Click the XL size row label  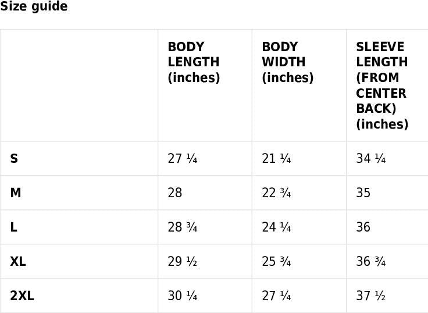(18, 261)
